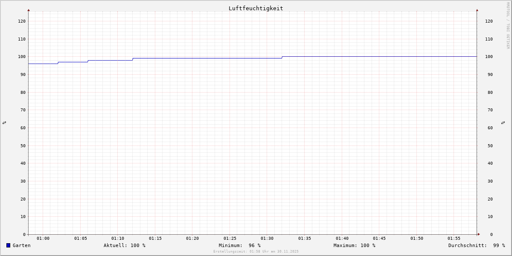The width and height of the screenshot is (512, 256).
Task: Click the 01:10 time axis label
Action: pos(118,239)
